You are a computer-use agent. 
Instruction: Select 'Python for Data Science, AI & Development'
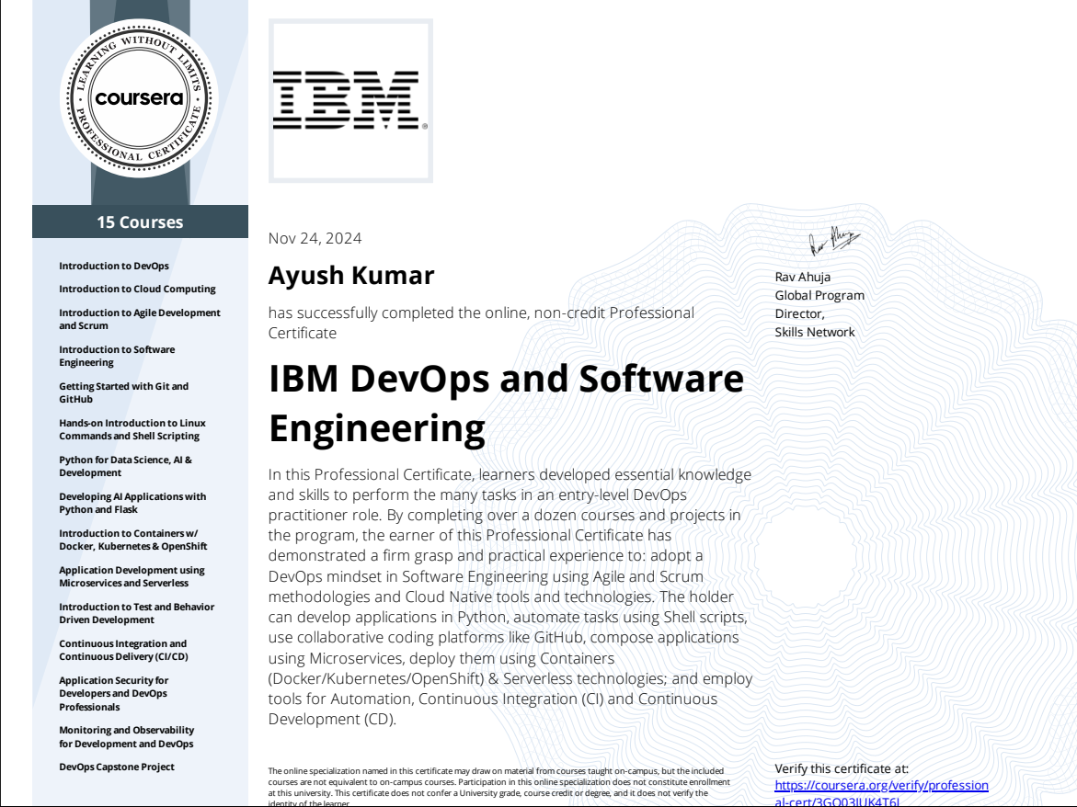pos(126,466)
